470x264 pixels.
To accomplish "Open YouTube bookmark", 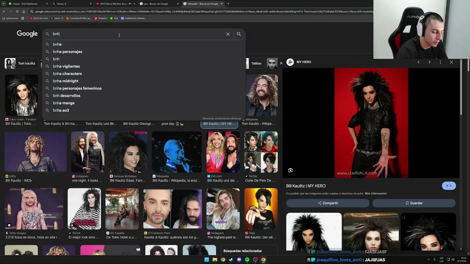I will (x=39, y=18).
